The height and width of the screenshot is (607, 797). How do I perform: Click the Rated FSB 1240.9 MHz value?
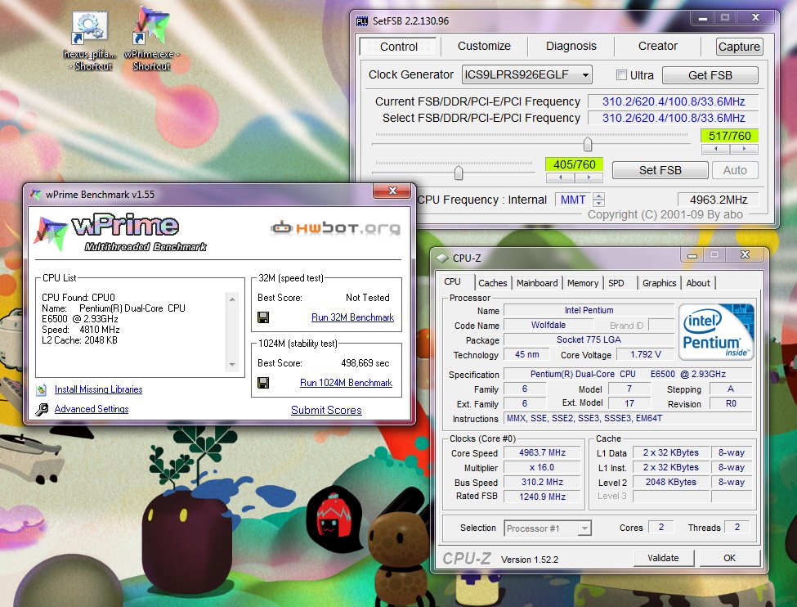[542, 497]
